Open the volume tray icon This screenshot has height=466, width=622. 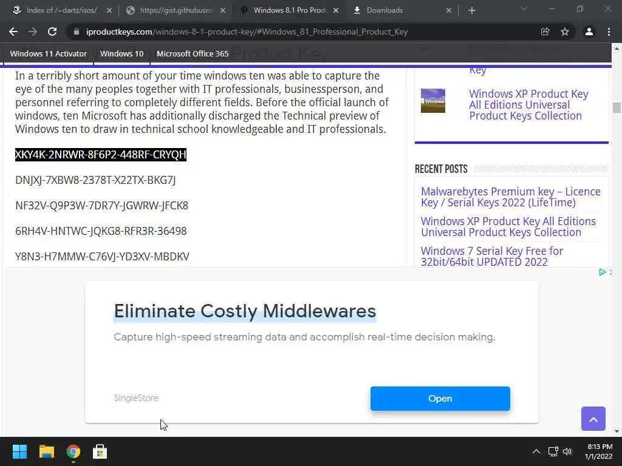[567, 451]
